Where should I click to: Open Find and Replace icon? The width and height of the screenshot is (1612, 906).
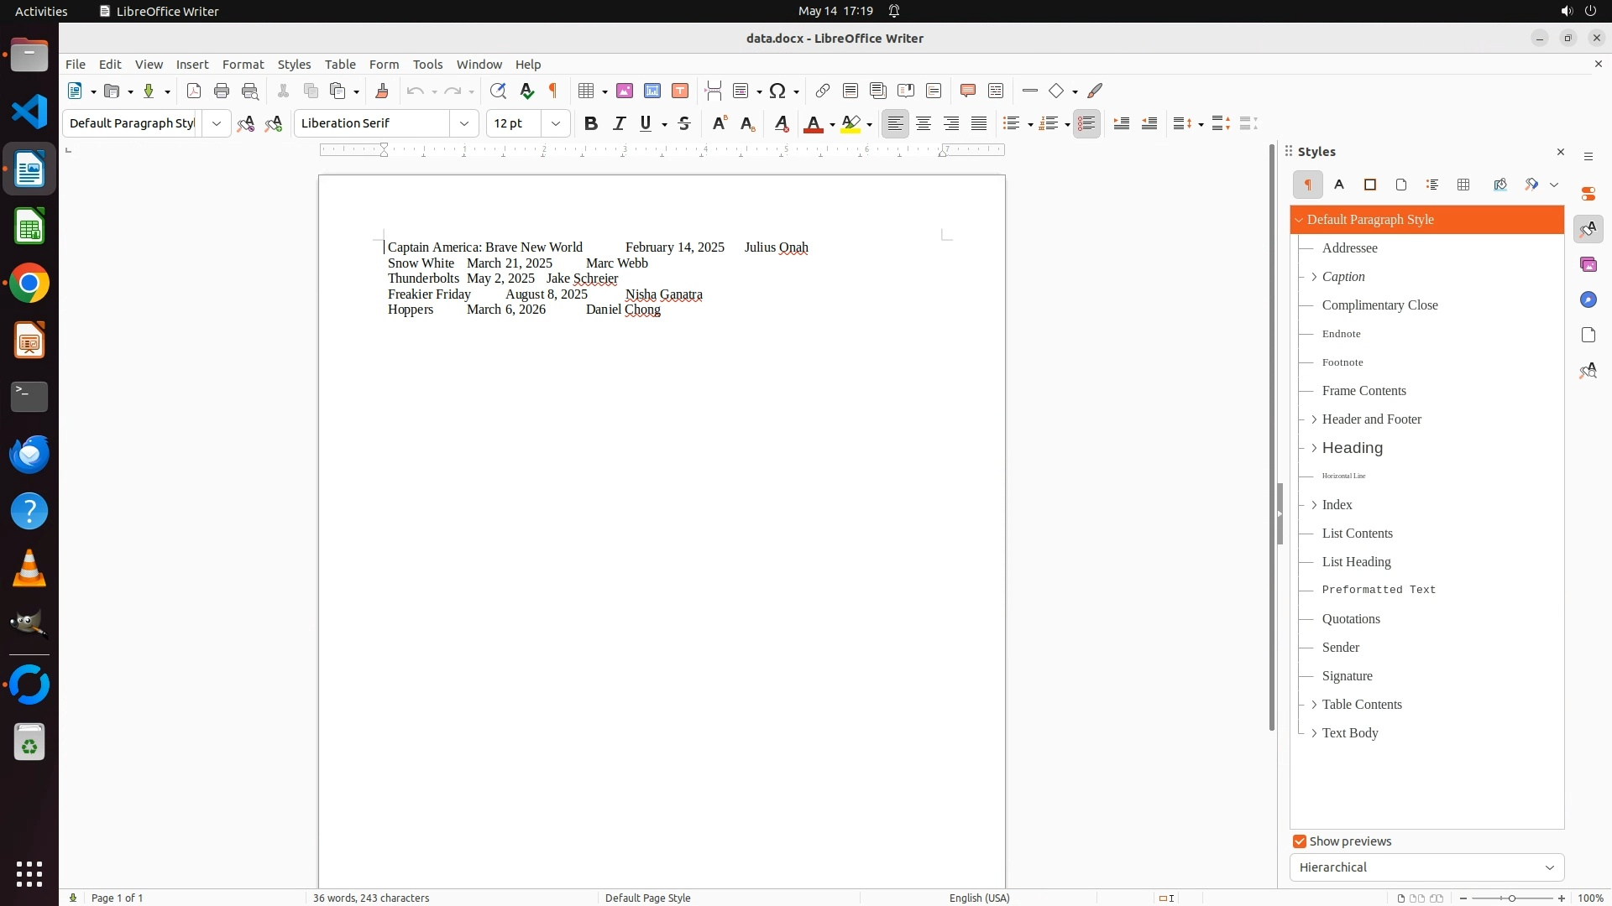(x=498, y=91)
